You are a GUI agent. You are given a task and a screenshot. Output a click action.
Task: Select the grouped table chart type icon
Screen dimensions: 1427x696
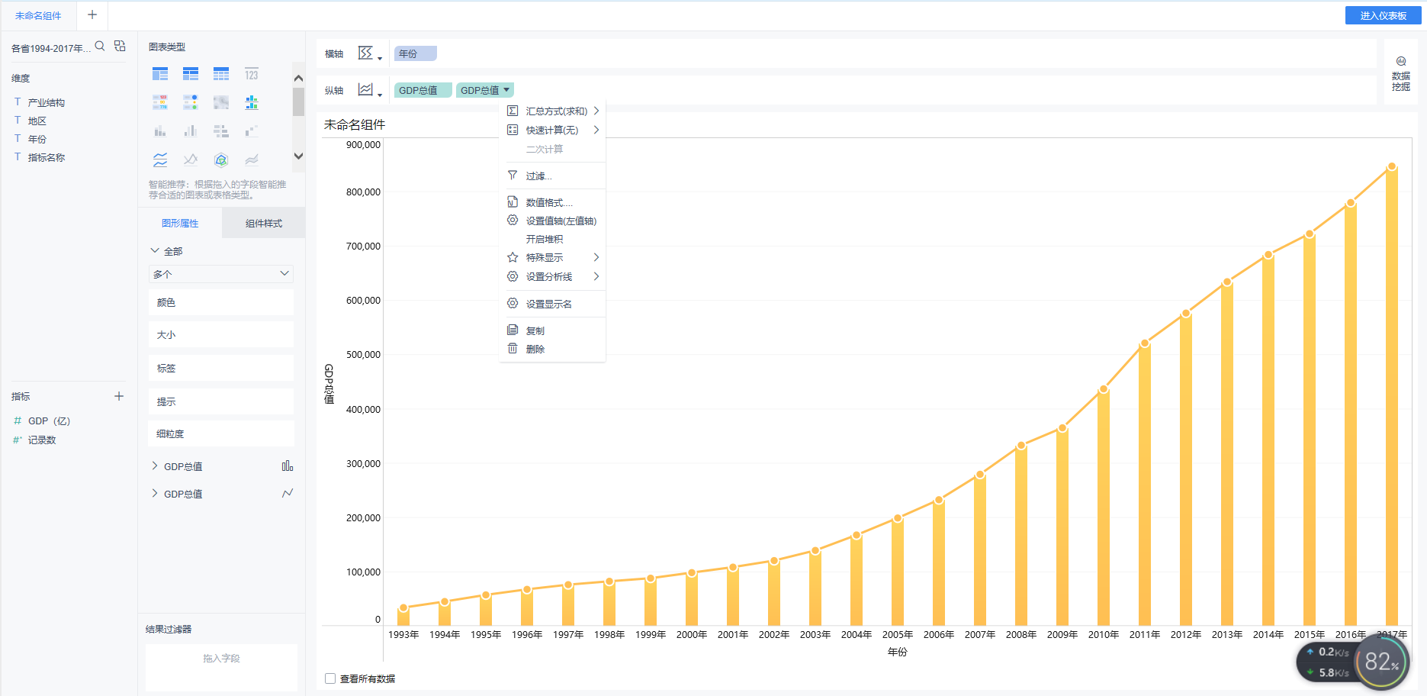point(160,74)
